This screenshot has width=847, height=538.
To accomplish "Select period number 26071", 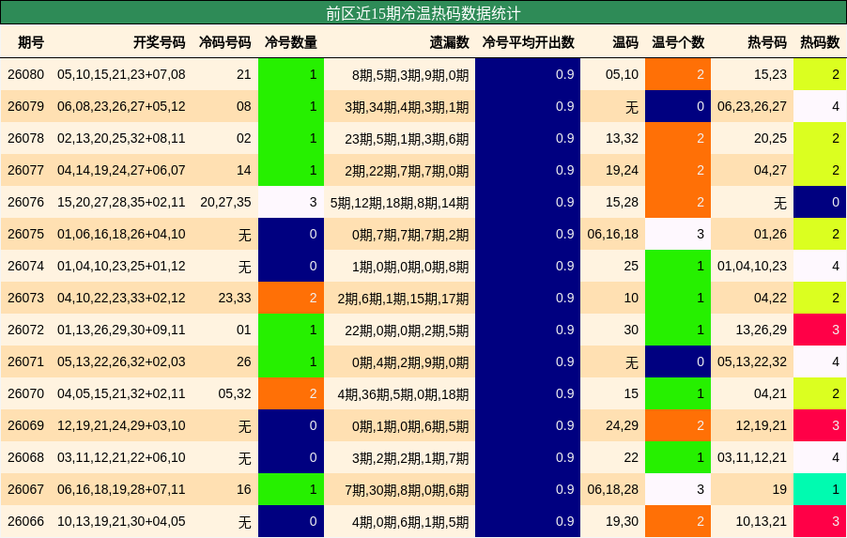I will click(26, 361).
